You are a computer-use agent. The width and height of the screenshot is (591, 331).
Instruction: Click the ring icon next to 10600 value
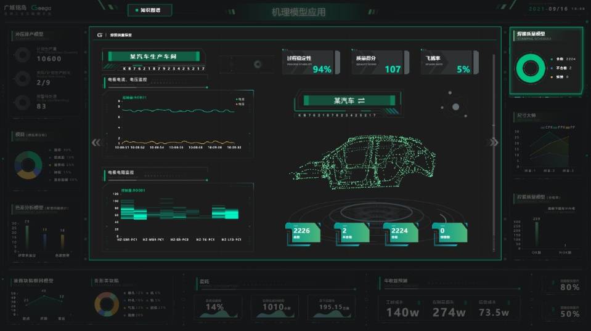coord(23,55)
